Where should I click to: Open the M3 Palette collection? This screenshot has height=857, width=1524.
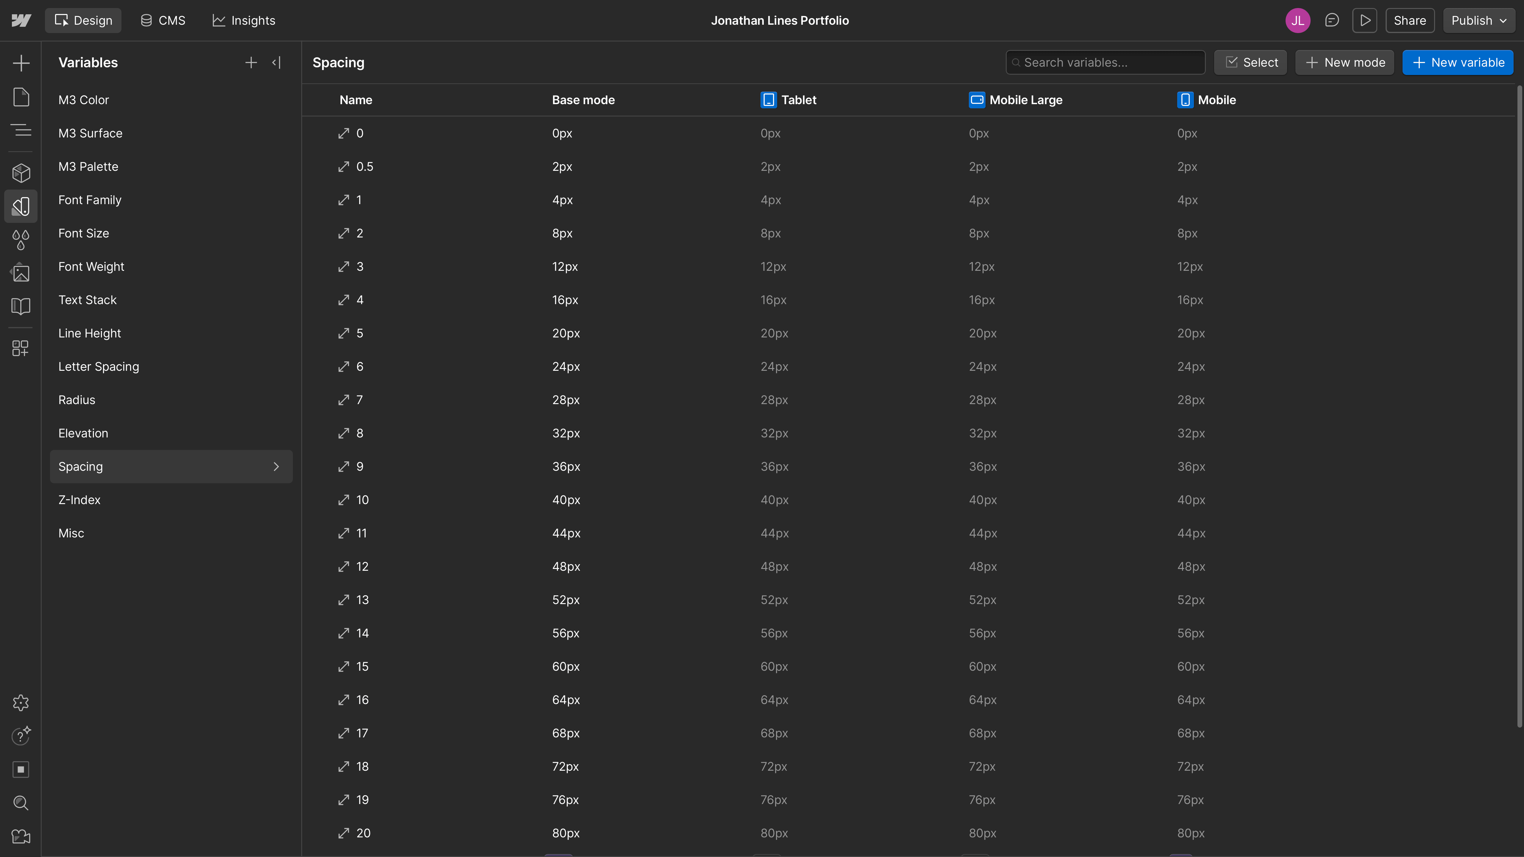(x=171, y=167)
